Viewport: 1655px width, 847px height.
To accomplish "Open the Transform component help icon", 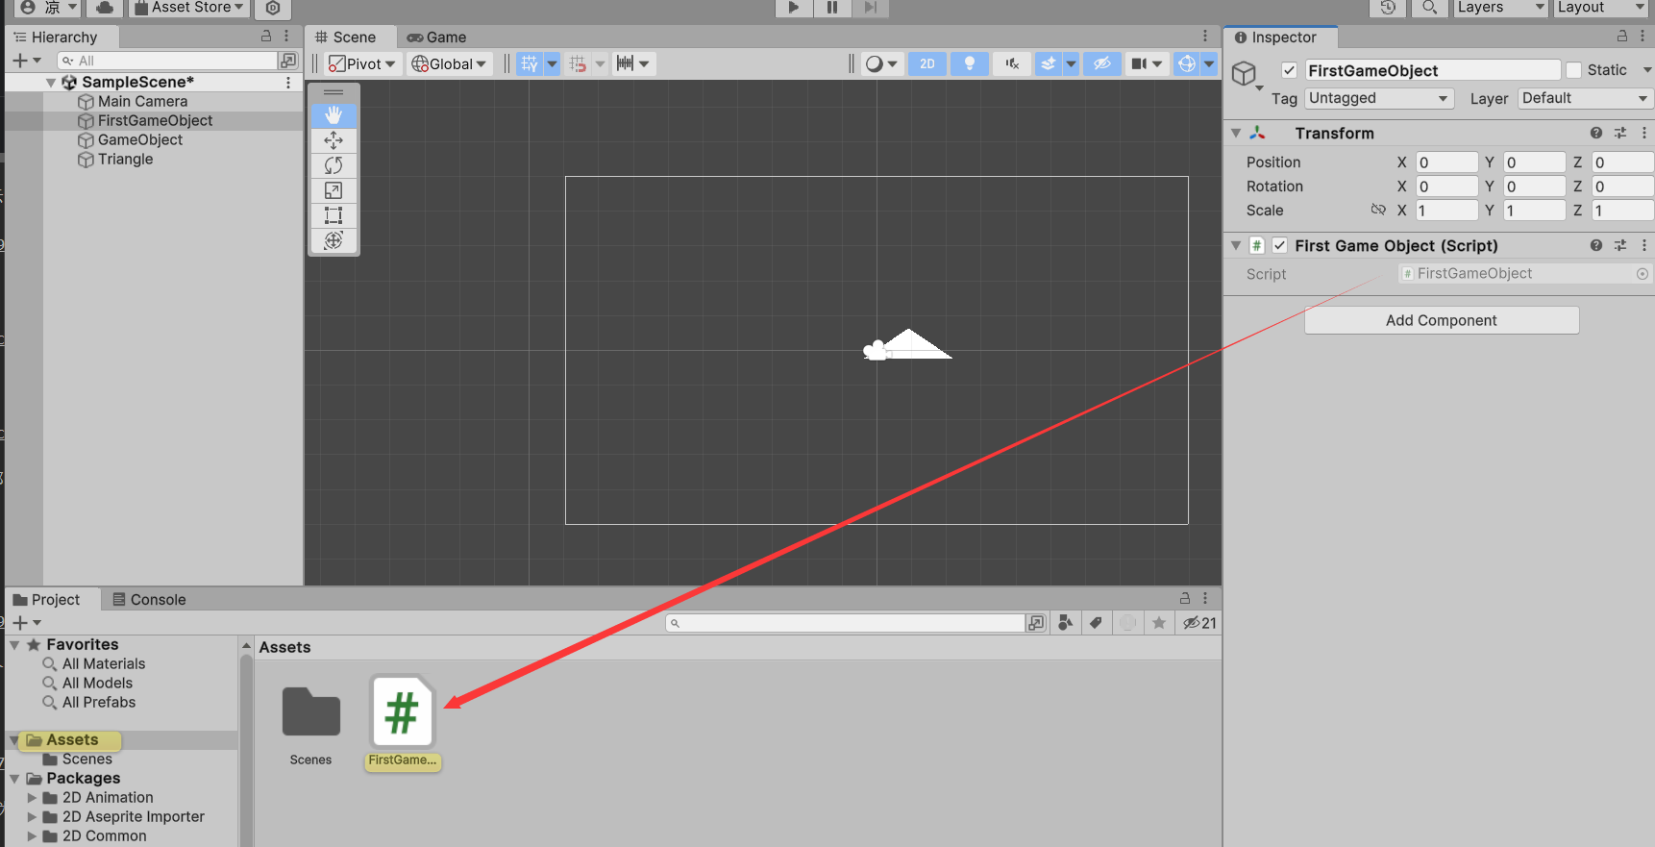I will pyautogui.click(x=1596, y=133).
